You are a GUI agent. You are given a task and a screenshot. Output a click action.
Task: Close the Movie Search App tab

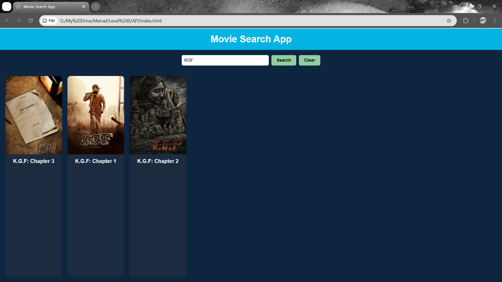pyautogui.click(x=84, y=7)
